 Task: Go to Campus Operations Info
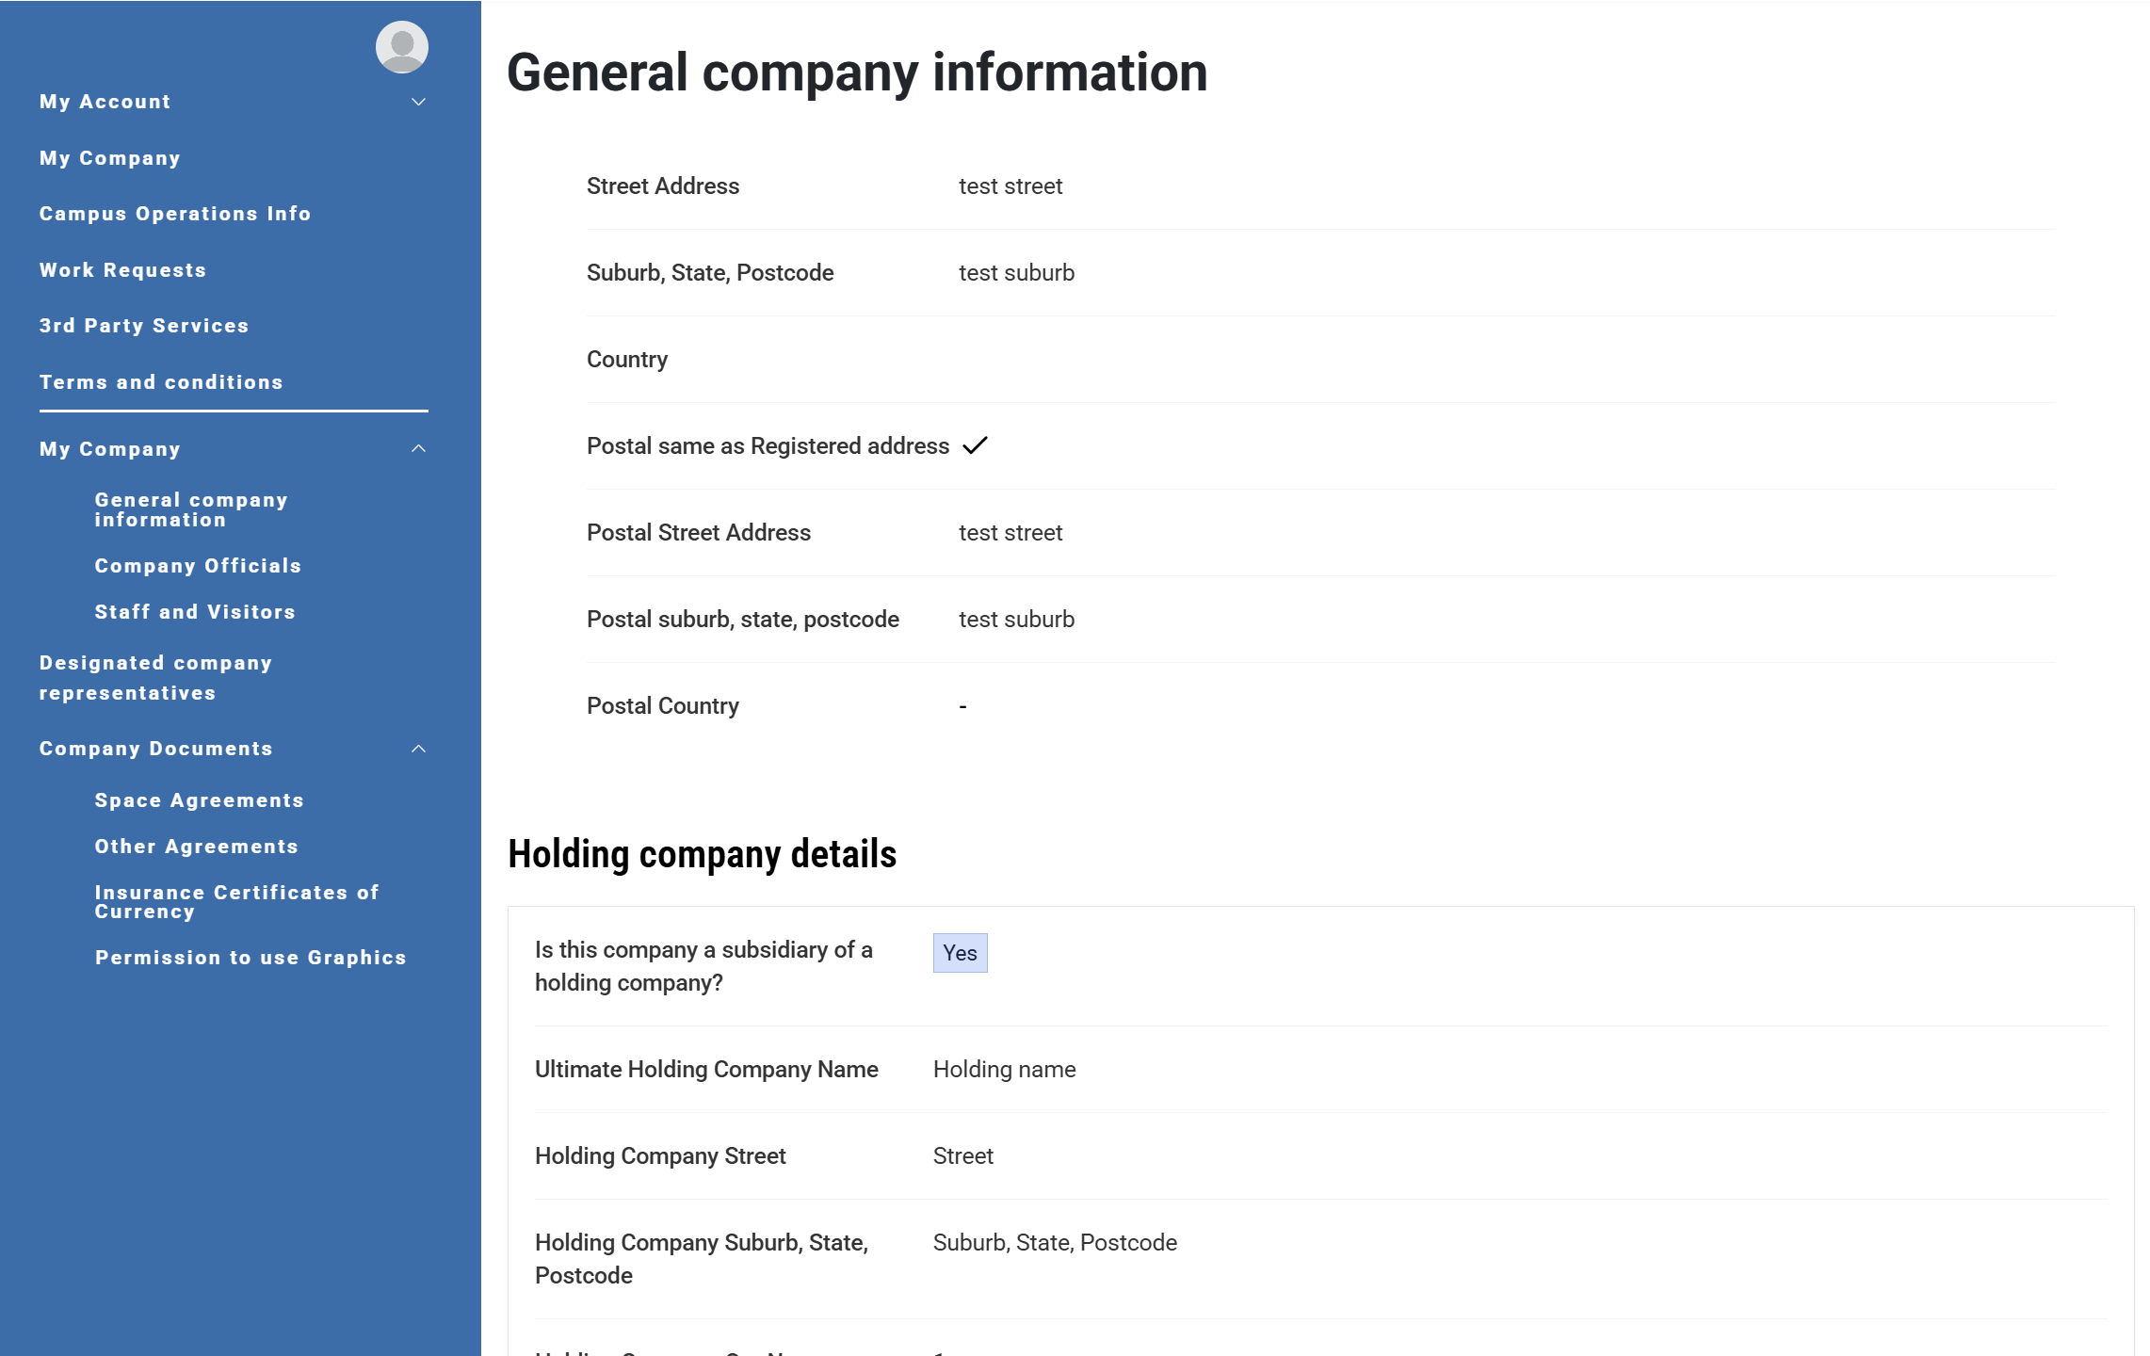click(175, 214)
